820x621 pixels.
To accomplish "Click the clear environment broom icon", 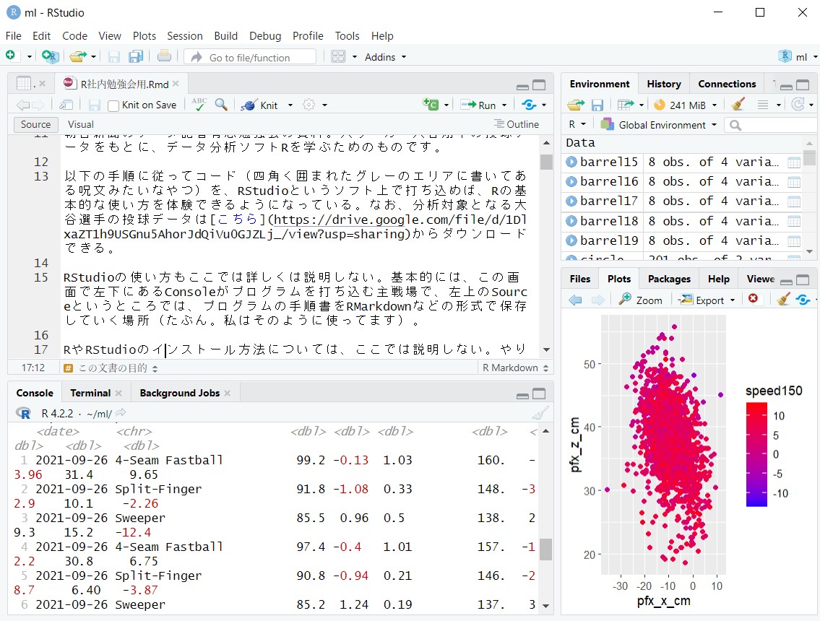I will pos(738,105).
